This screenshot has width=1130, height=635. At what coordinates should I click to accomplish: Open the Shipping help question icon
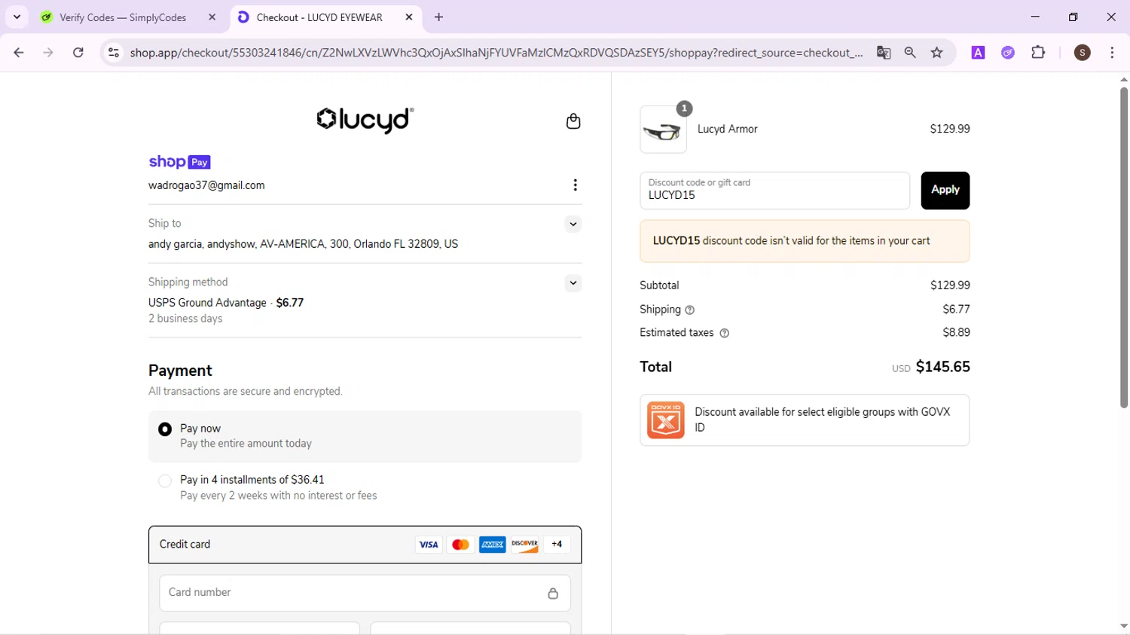tap(689, 310)
